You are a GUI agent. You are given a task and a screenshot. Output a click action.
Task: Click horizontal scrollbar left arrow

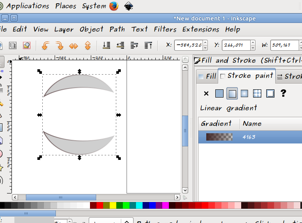pyautogui.click(x=15, y=197)
